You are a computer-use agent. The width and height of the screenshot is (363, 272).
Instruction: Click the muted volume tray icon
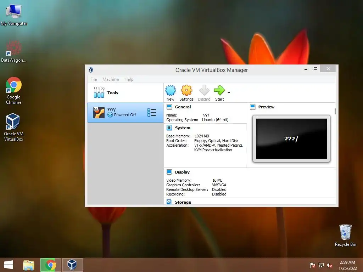click(x=330, y=265)
